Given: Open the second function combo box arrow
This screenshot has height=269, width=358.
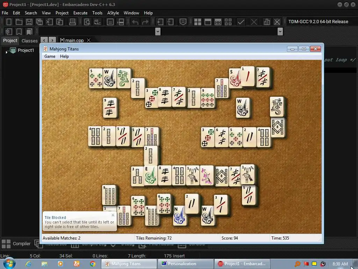Looking at the screenshot, I should click(280, 31).
